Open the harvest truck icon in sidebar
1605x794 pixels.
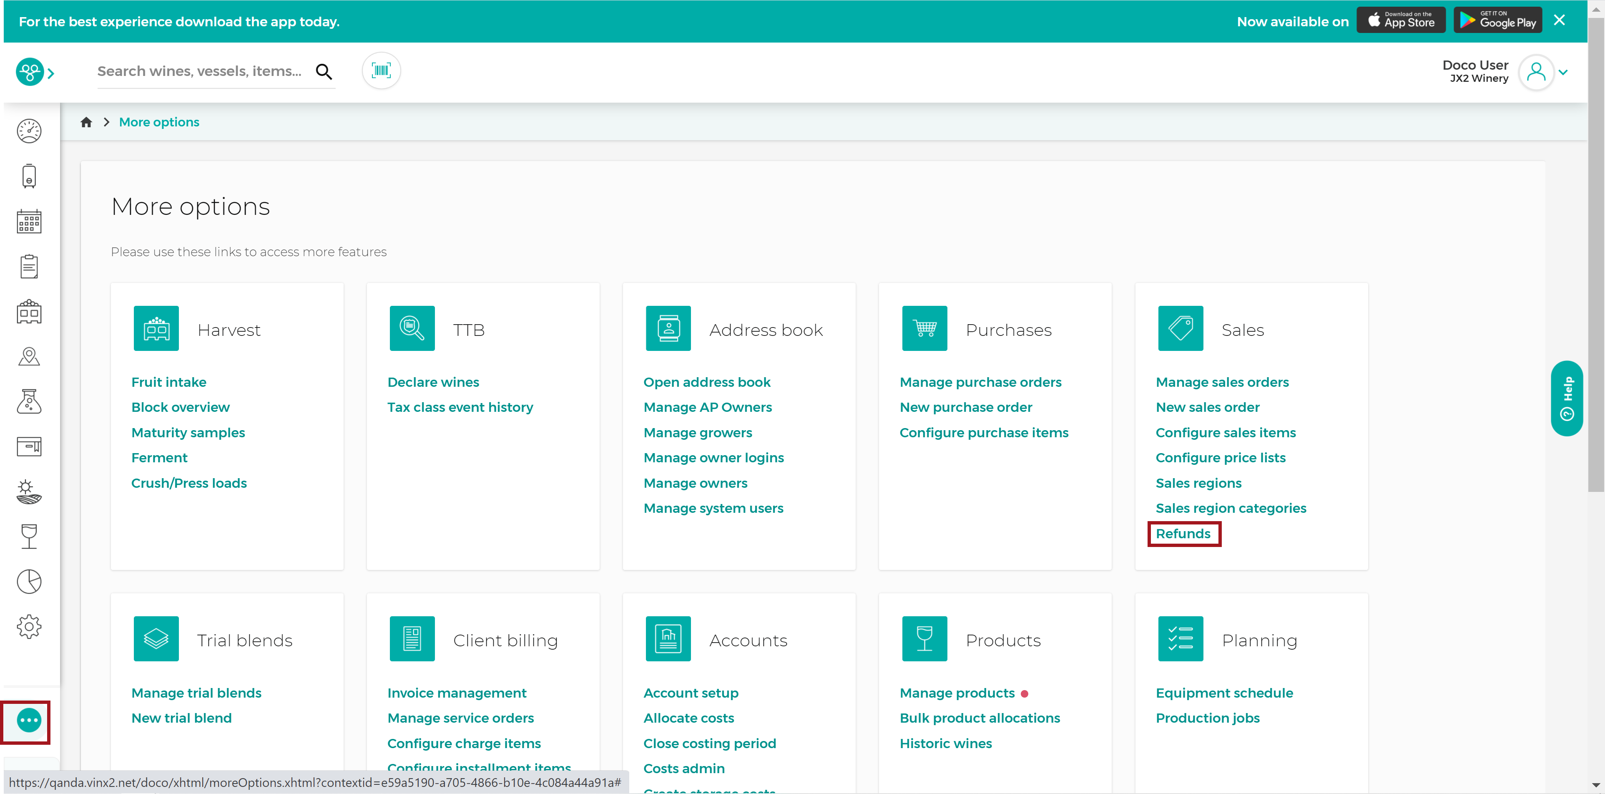(x=29, y=311)
